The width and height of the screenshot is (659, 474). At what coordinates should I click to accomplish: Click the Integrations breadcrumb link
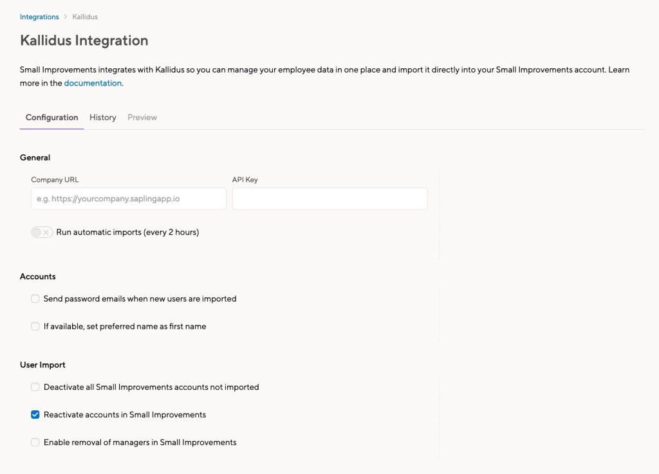(39, 17)
